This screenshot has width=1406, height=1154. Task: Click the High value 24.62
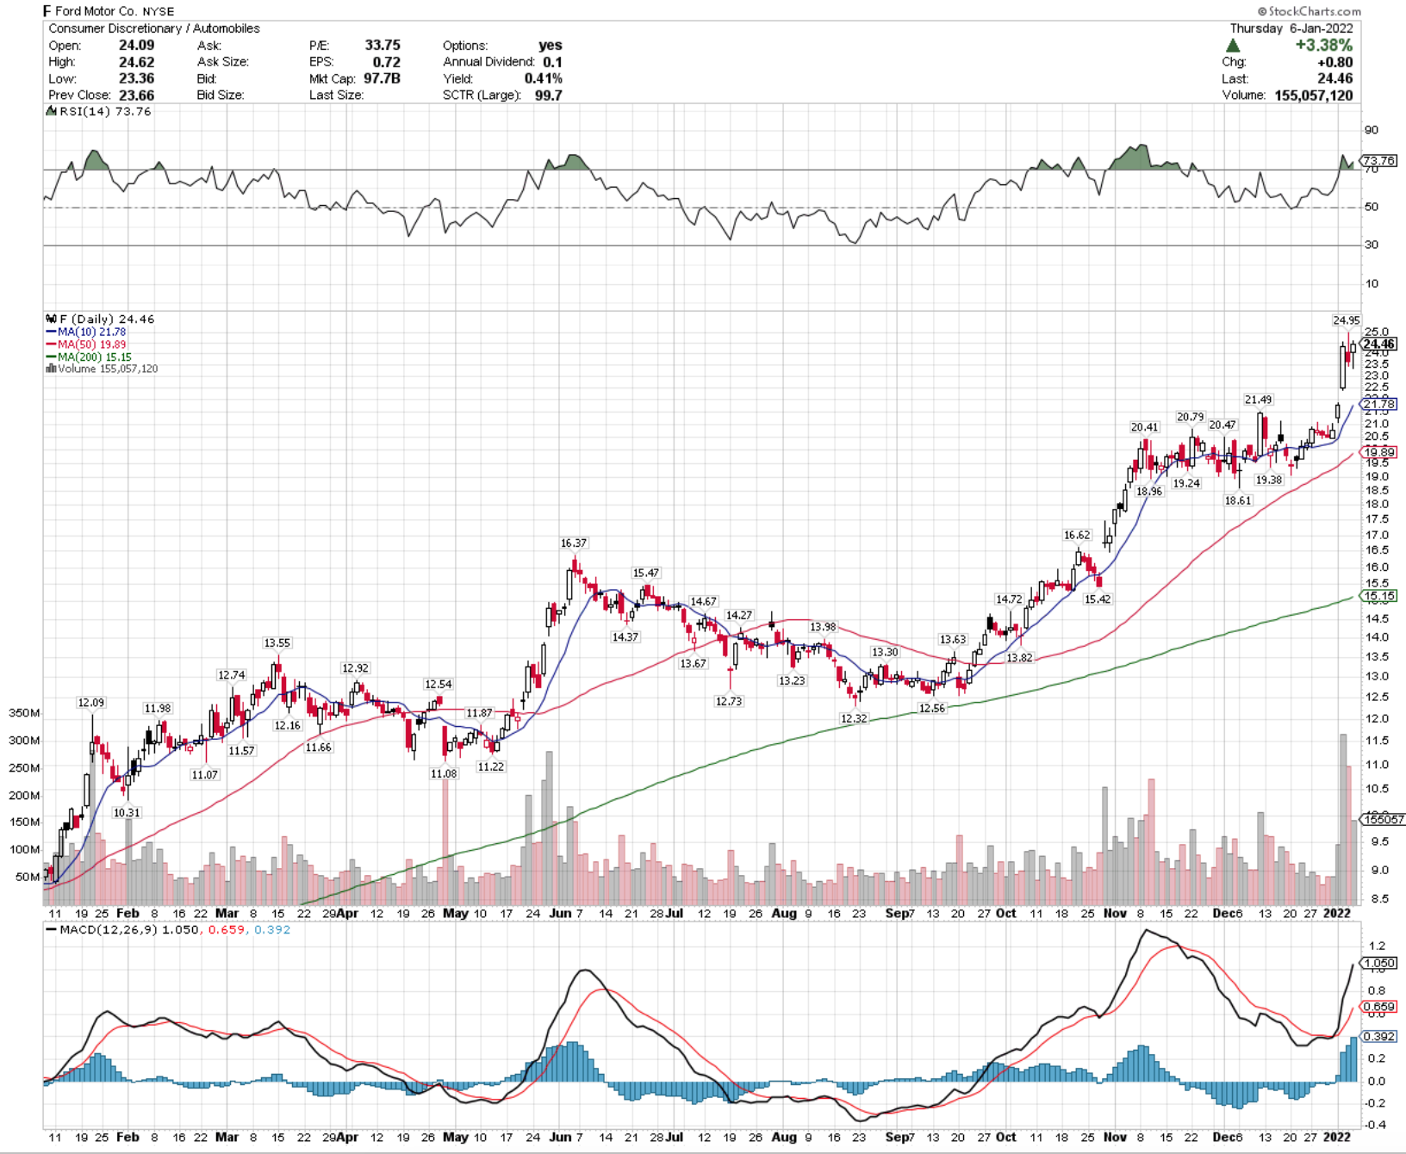click(136, 62)
